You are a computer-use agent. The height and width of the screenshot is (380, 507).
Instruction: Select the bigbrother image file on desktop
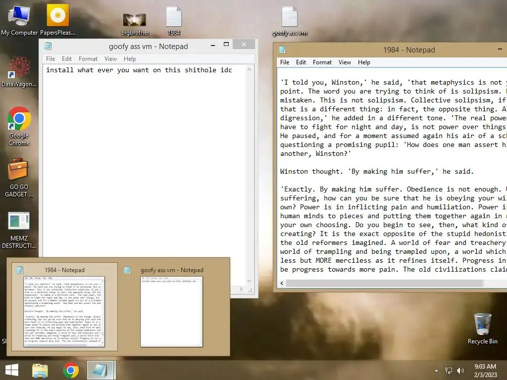135,24
